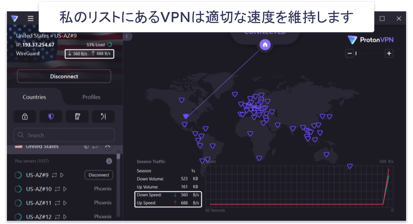Switch to the Profiles tab
The width and height of the screenshot is (413, 224).
91,97
